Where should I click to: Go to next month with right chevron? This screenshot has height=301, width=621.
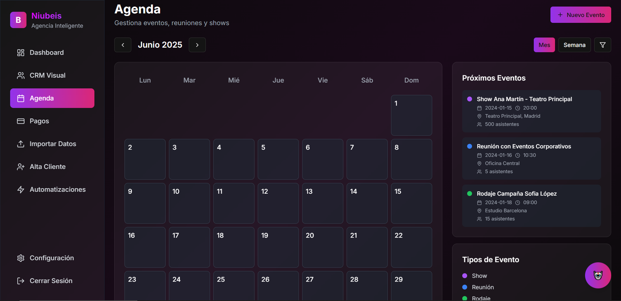(197, 45)
